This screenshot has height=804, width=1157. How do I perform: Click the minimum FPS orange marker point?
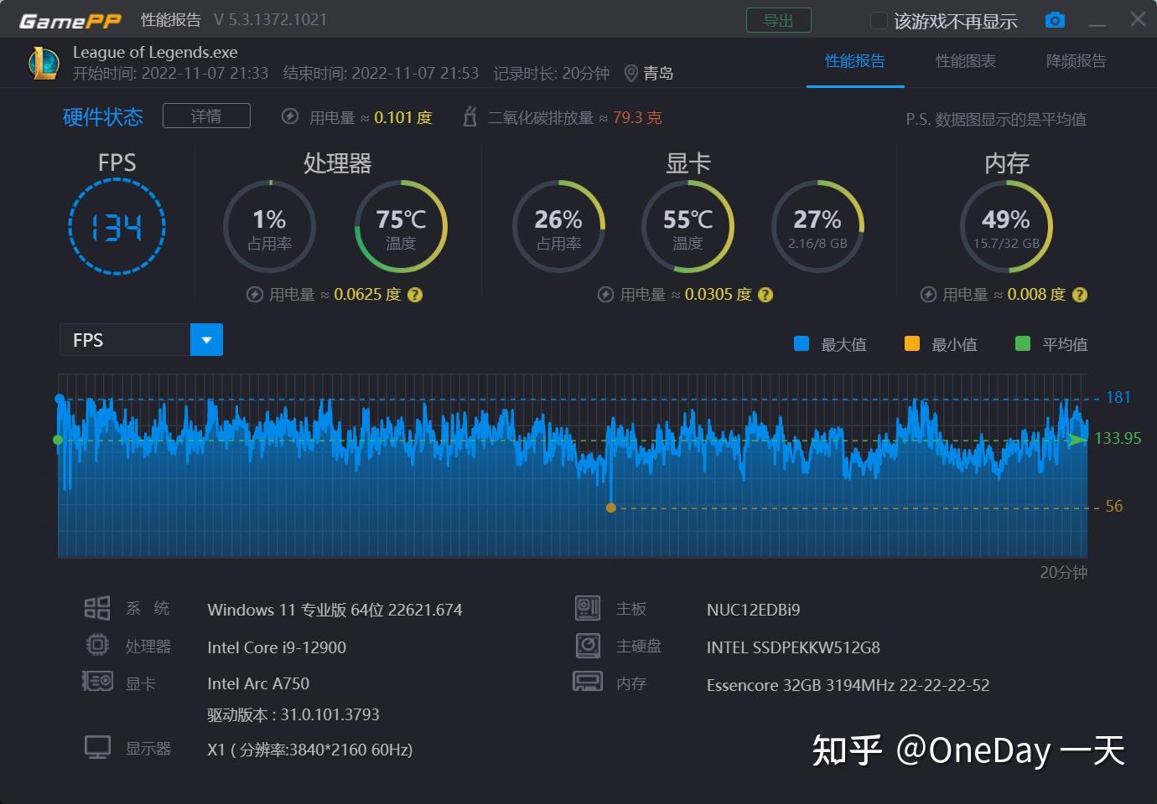coord(611,508)
